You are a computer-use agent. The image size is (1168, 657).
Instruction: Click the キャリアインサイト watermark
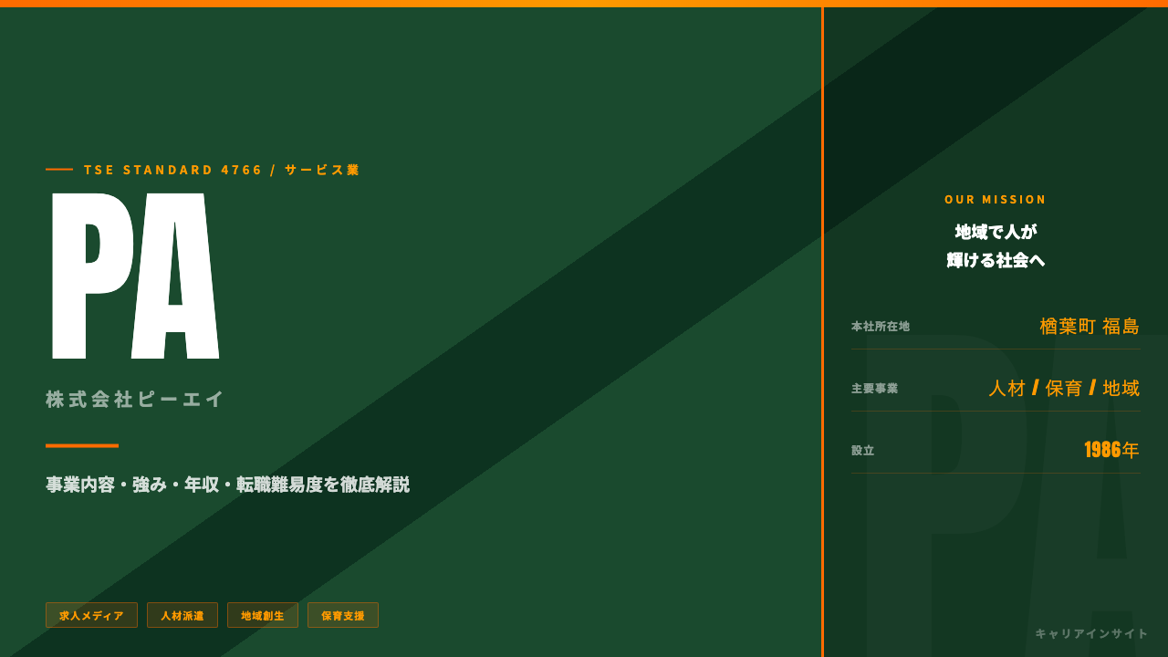tap(1091, 633)
